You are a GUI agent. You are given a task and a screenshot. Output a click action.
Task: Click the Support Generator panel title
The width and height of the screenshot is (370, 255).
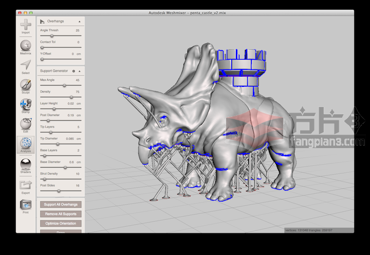click(54, 71)
